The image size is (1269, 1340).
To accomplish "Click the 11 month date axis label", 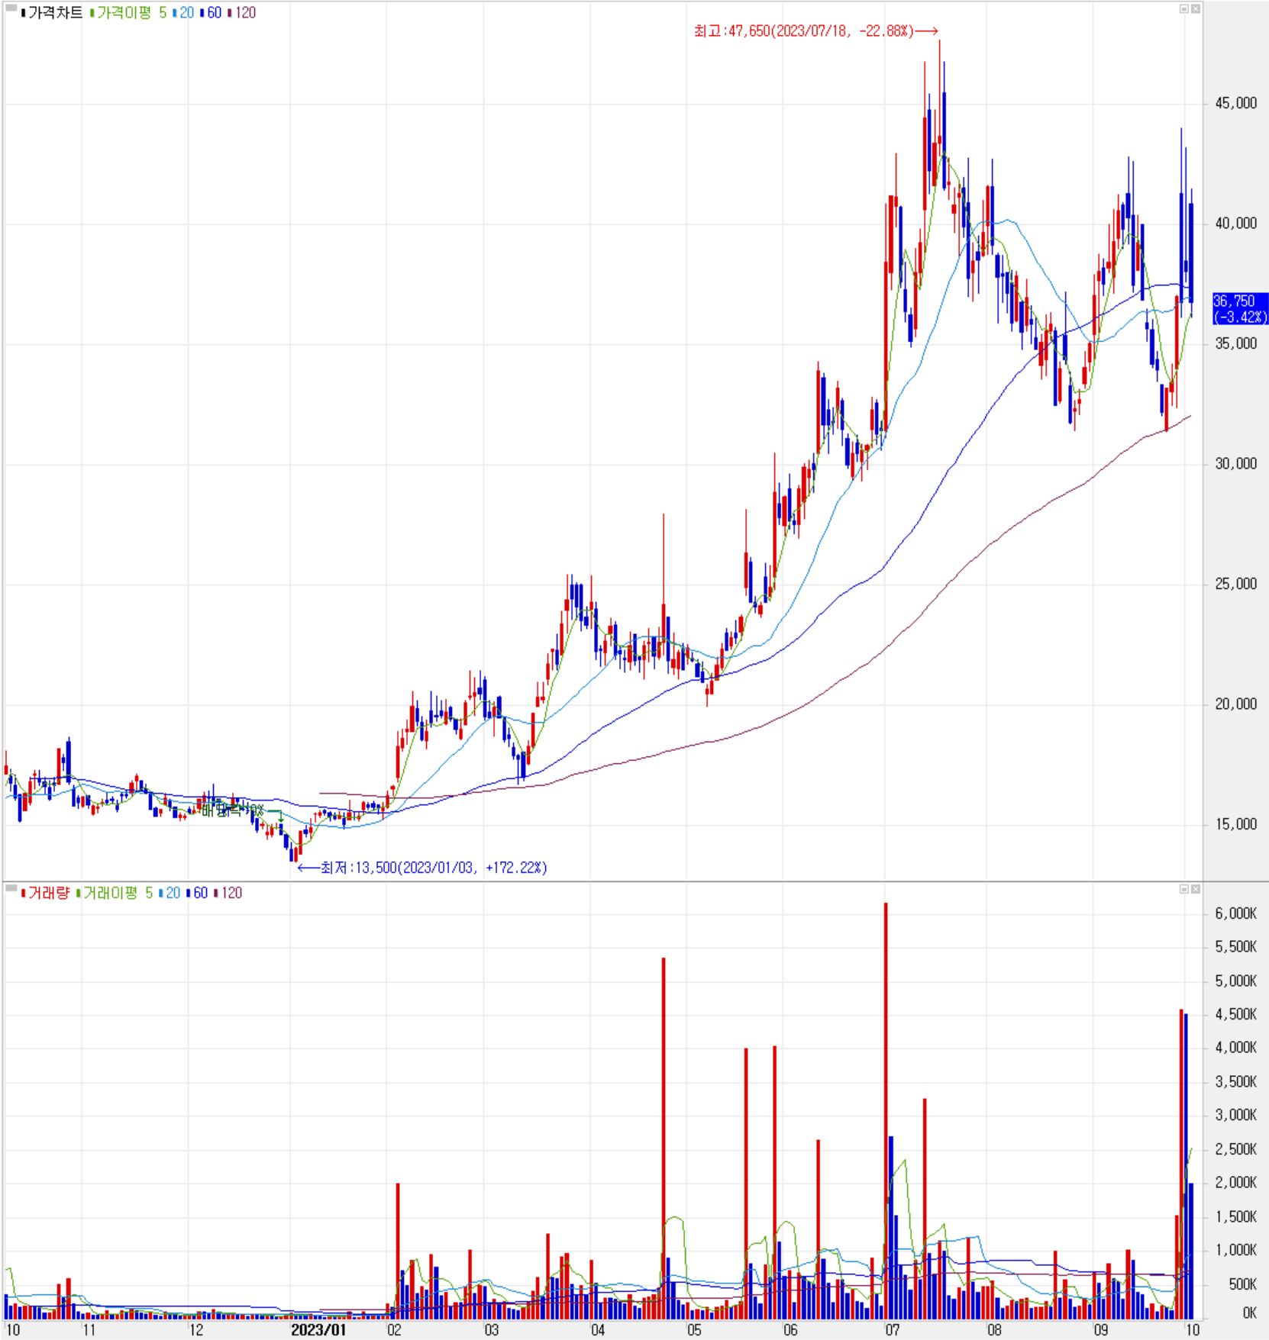I will pyautogui.click(x=89, y=1330).
